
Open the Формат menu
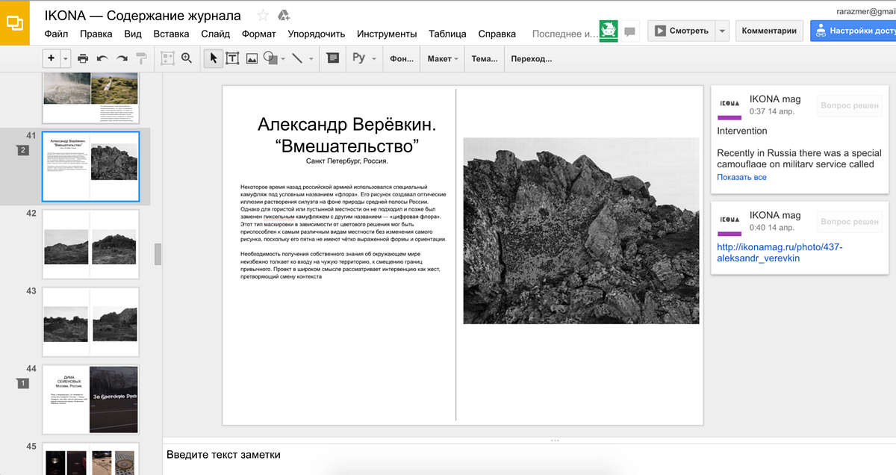[258, 34]
